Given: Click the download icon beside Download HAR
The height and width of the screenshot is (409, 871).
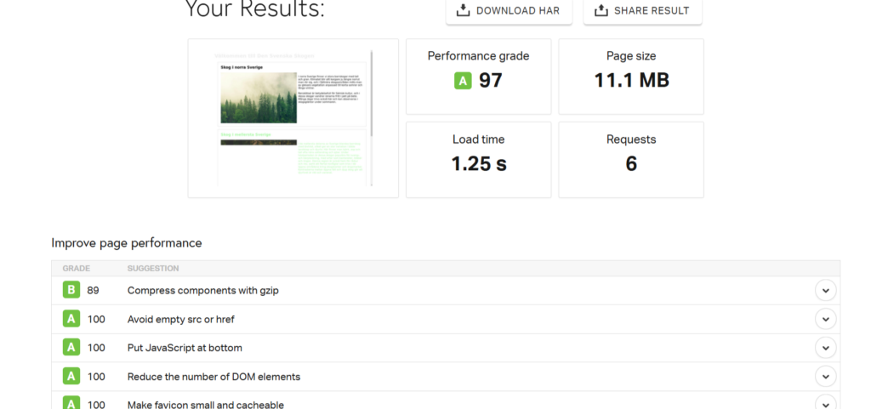Looking at the screenshot, I should pyautogui.click(x=464, y=11).
